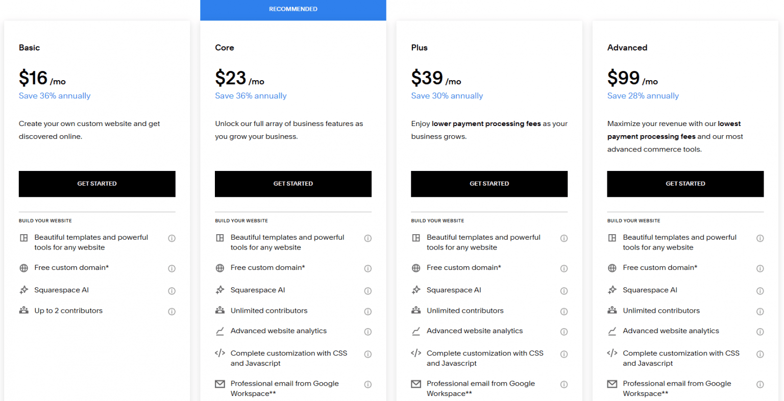Click the templates grid icon in Basic plan
The height and width of the screenshot is (401, 784).
click(24, 238)
